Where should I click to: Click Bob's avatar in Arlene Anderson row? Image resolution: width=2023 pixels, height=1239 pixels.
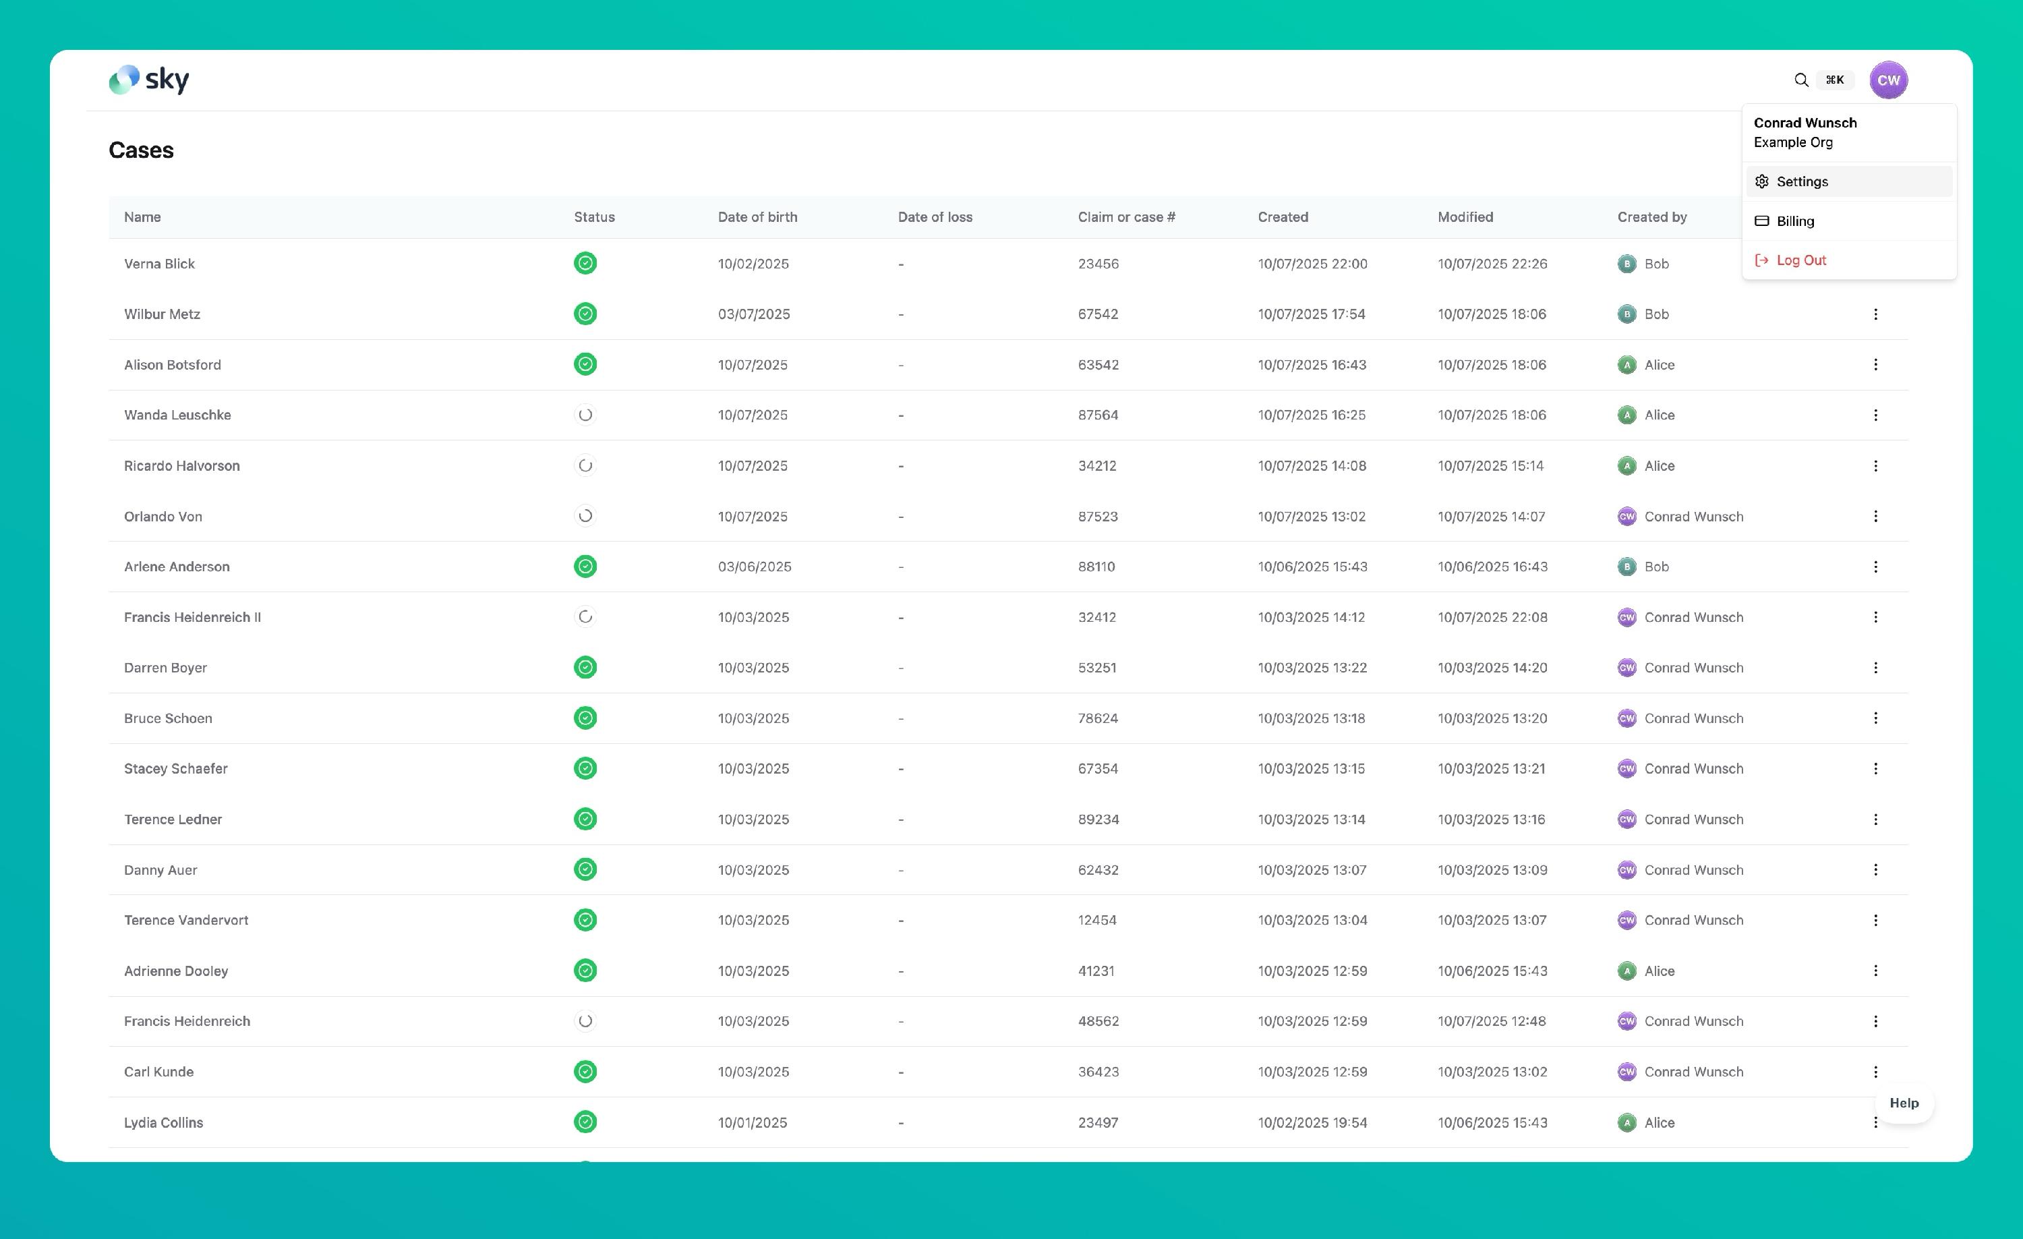(x=1626, y=567)
